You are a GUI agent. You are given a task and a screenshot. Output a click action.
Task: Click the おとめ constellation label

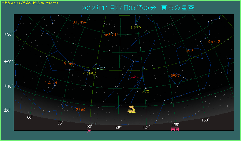click(x=135, y=77)
